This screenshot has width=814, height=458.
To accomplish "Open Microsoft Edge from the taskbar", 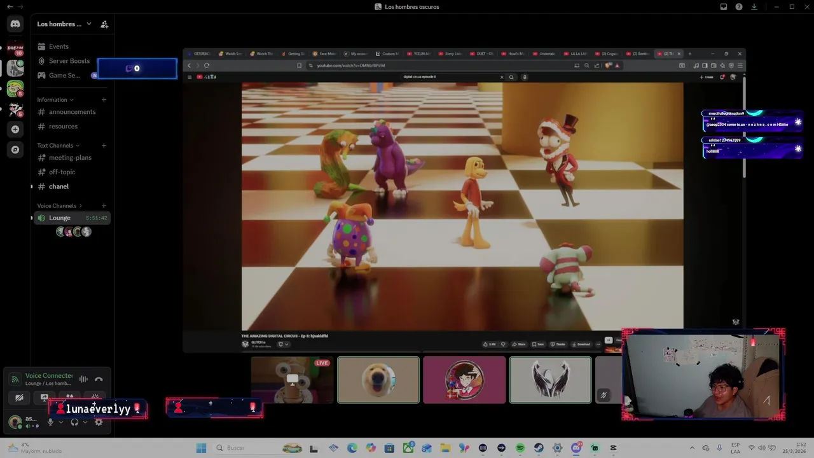I will (x=352, y=448).
